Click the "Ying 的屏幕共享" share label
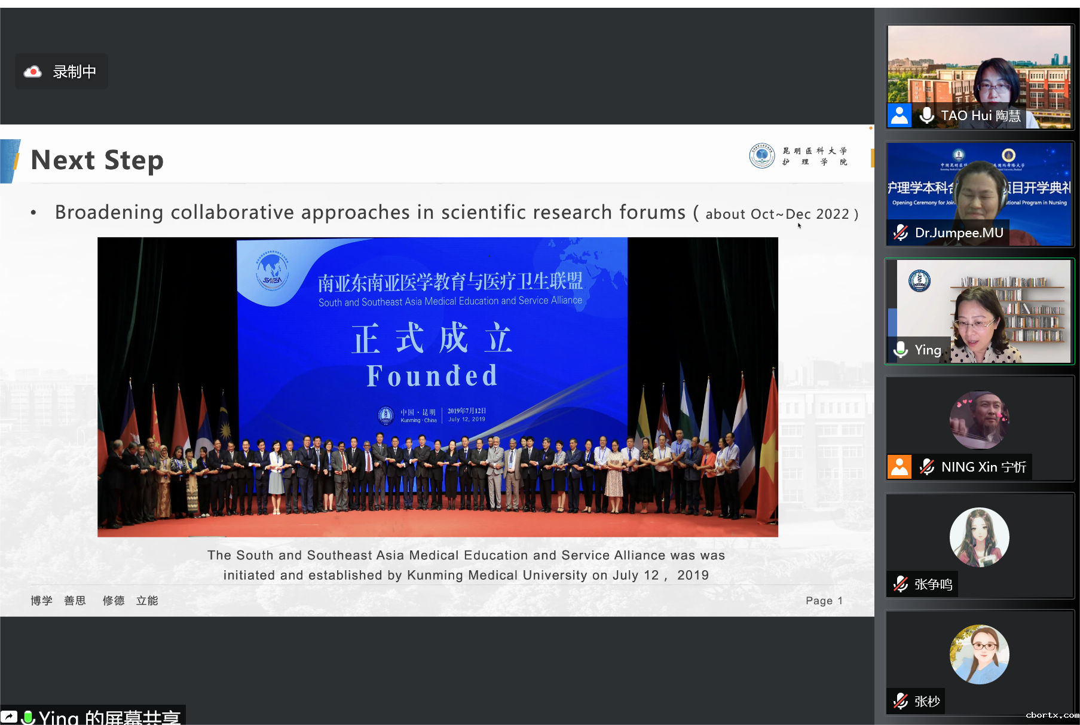The height and width of the screenshot is (725, 1080). [109, 717]
